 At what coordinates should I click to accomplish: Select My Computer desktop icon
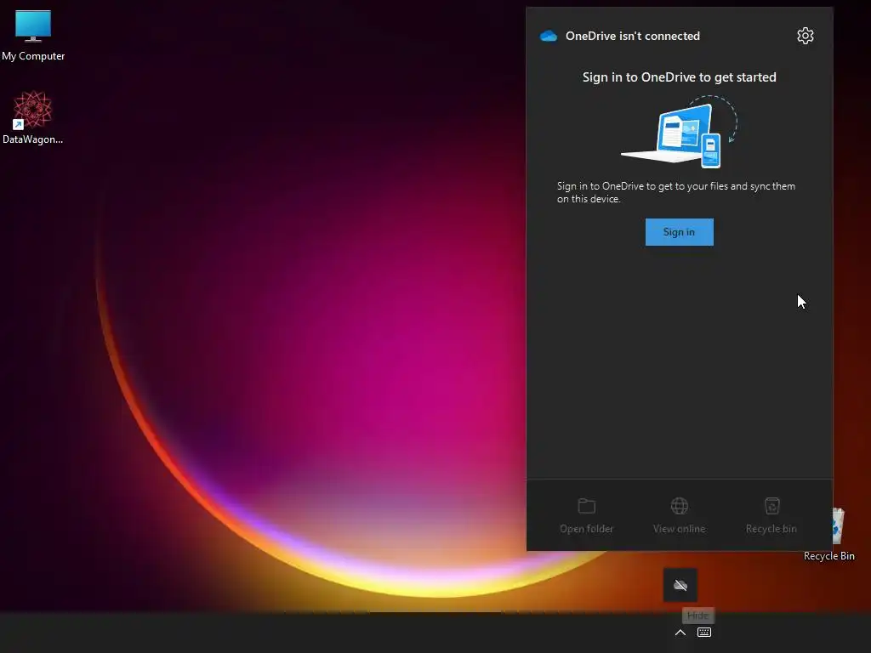pos(33,36)
